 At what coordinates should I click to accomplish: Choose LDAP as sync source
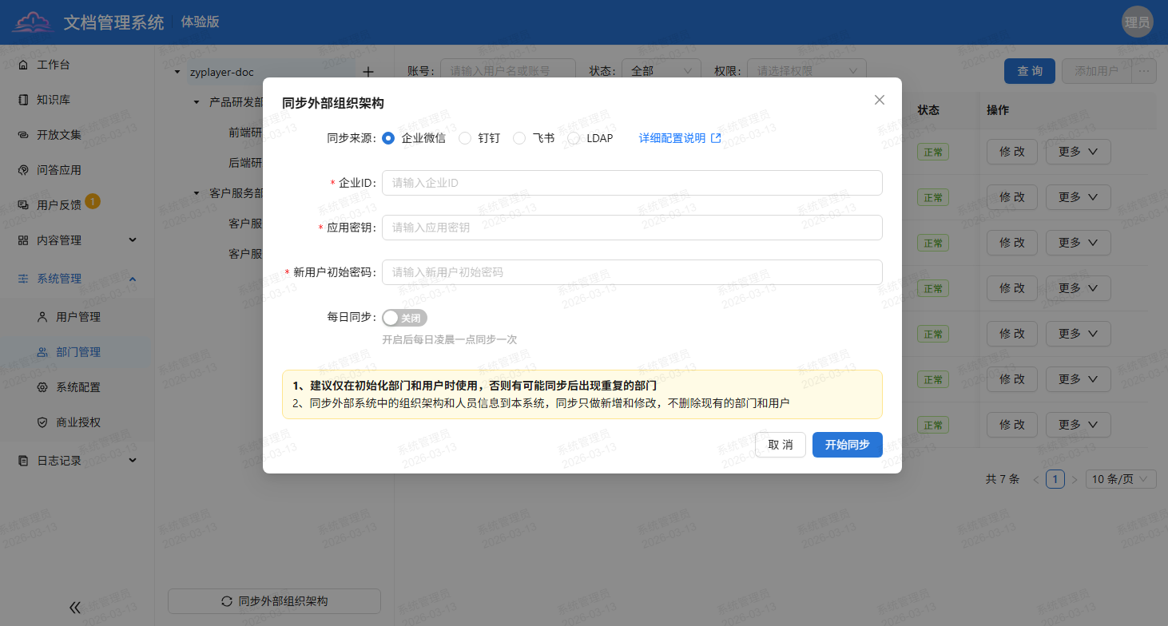[x=574, y=138]
